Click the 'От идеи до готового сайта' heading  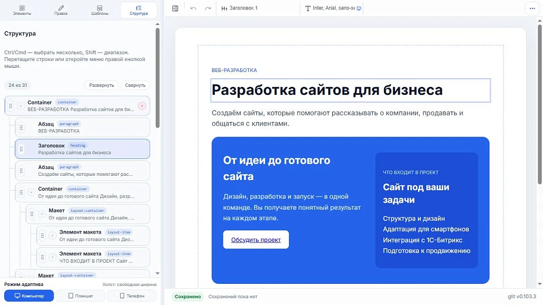click(276, 168)
